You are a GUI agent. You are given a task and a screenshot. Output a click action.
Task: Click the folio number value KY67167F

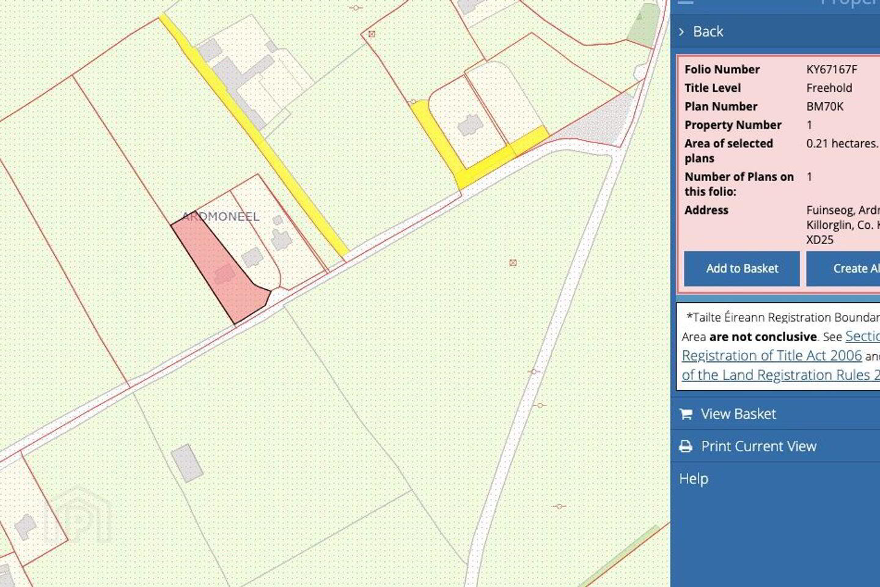pos(832,70)
